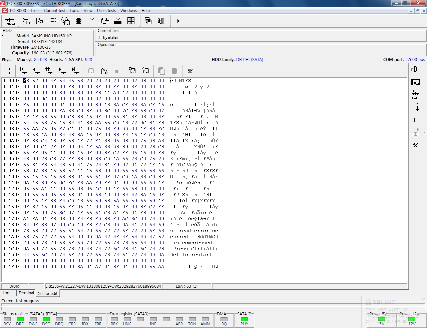Open the grid table icon
Screen dimensions: 427x328
pyautogui.click(x=131, y=21)
